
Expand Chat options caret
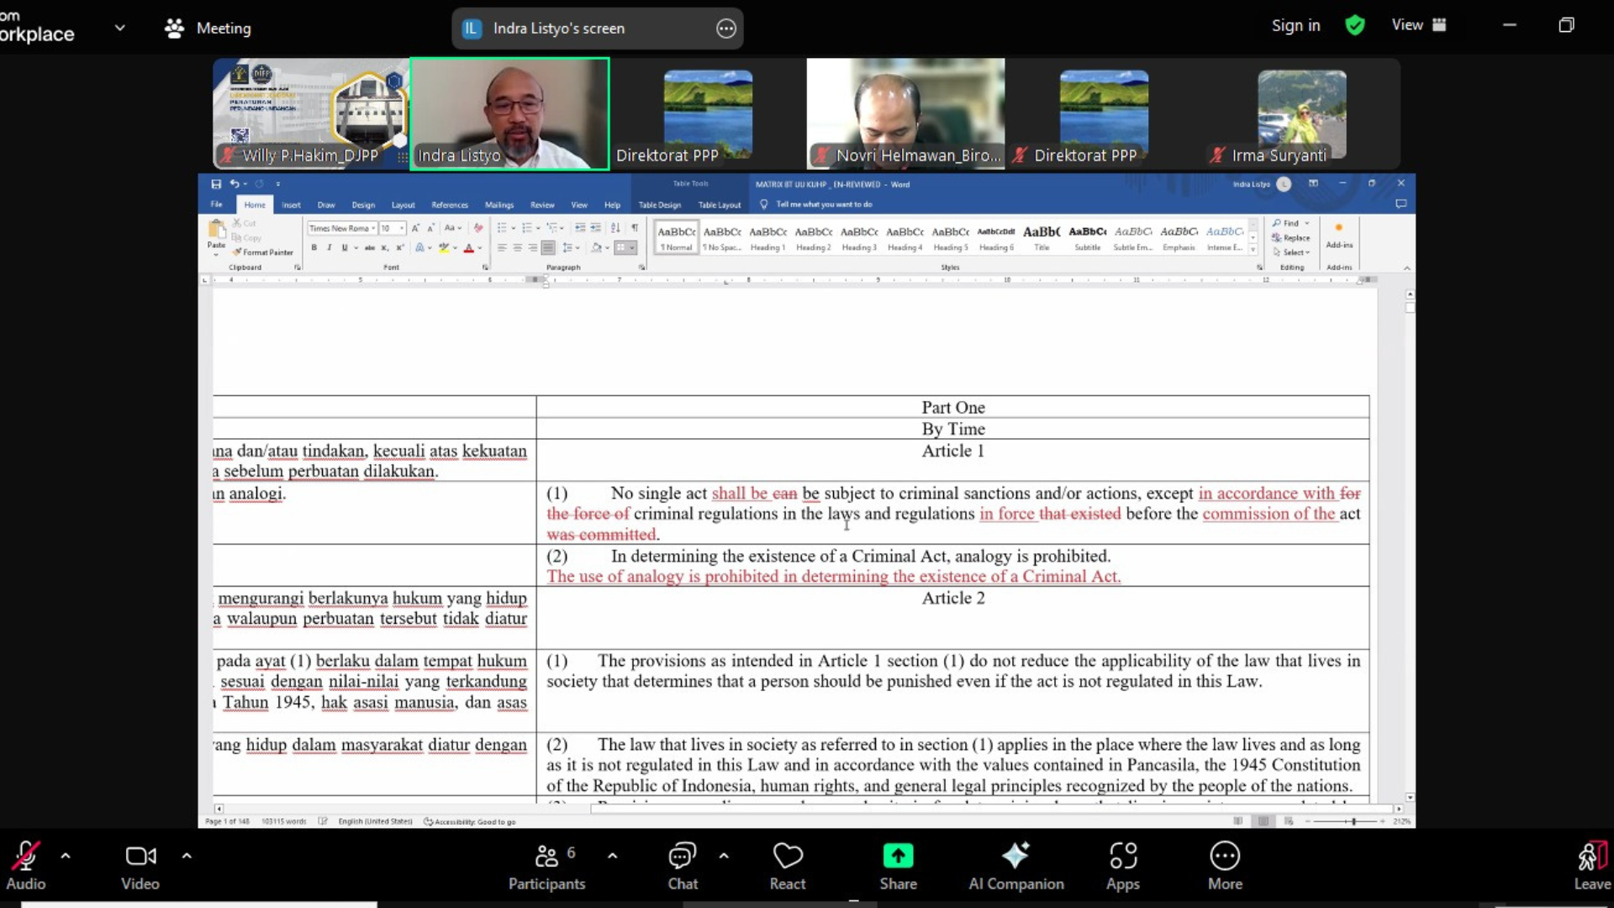(x=724, y=856)
